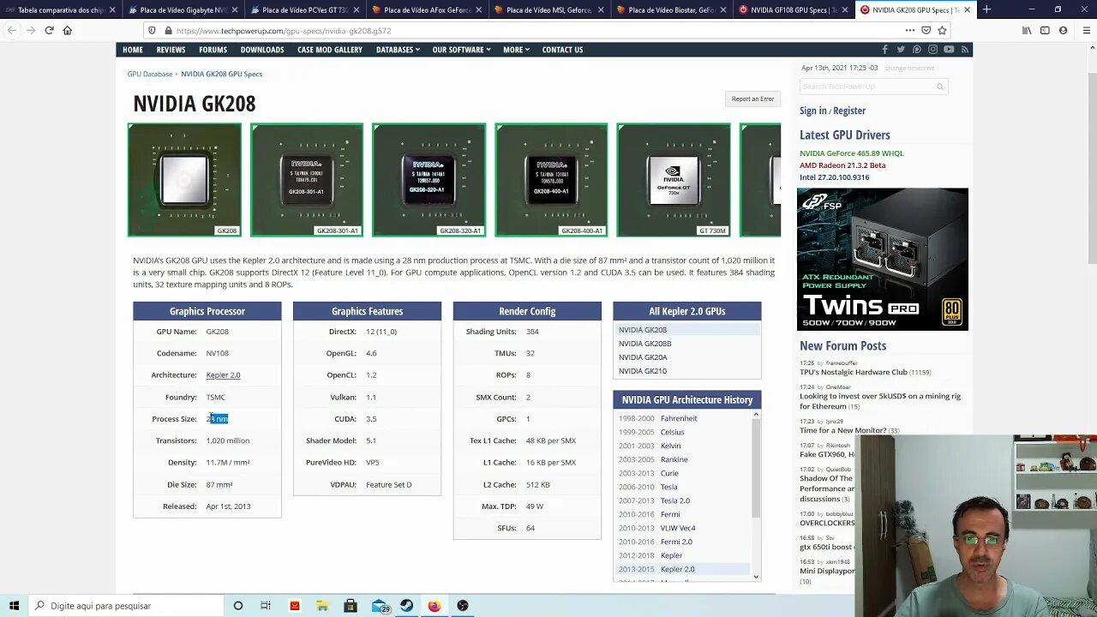
Task: Open GK208-301-A1 chip thumbnail
Action: [307, 180]
